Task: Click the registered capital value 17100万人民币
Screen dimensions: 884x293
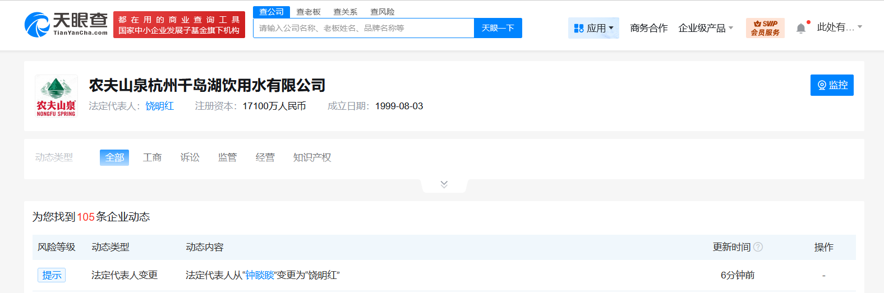Action: pyautogui.click(x=274, y=106)
